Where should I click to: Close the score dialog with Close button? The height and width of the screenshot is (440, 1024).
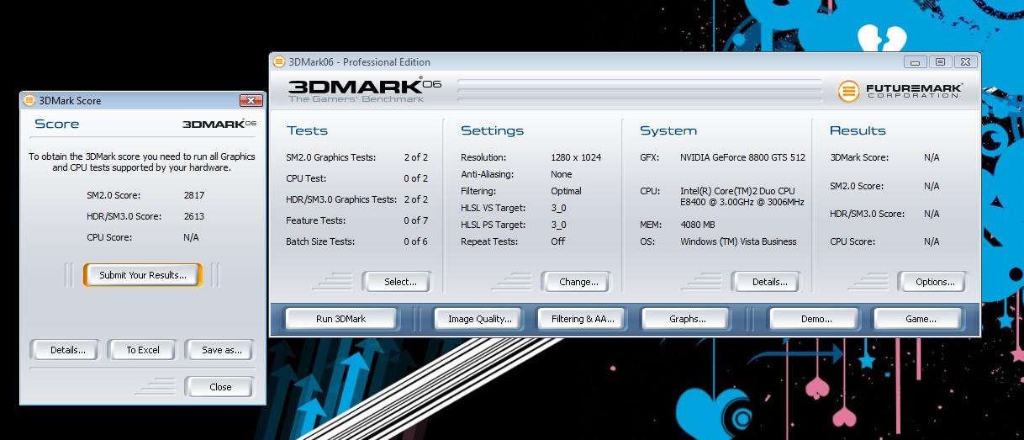(x=219, y=387)
